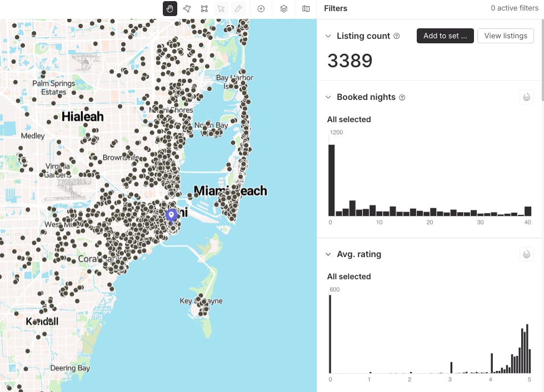Screen dimensions: 544x392
Task: Select the polygon draw tool
Action: point(187,9)
